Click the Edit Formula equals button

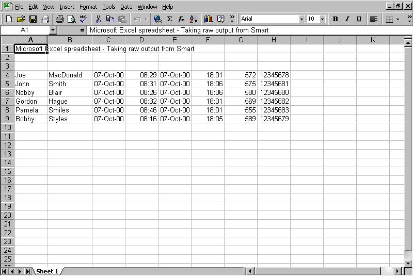82,30
